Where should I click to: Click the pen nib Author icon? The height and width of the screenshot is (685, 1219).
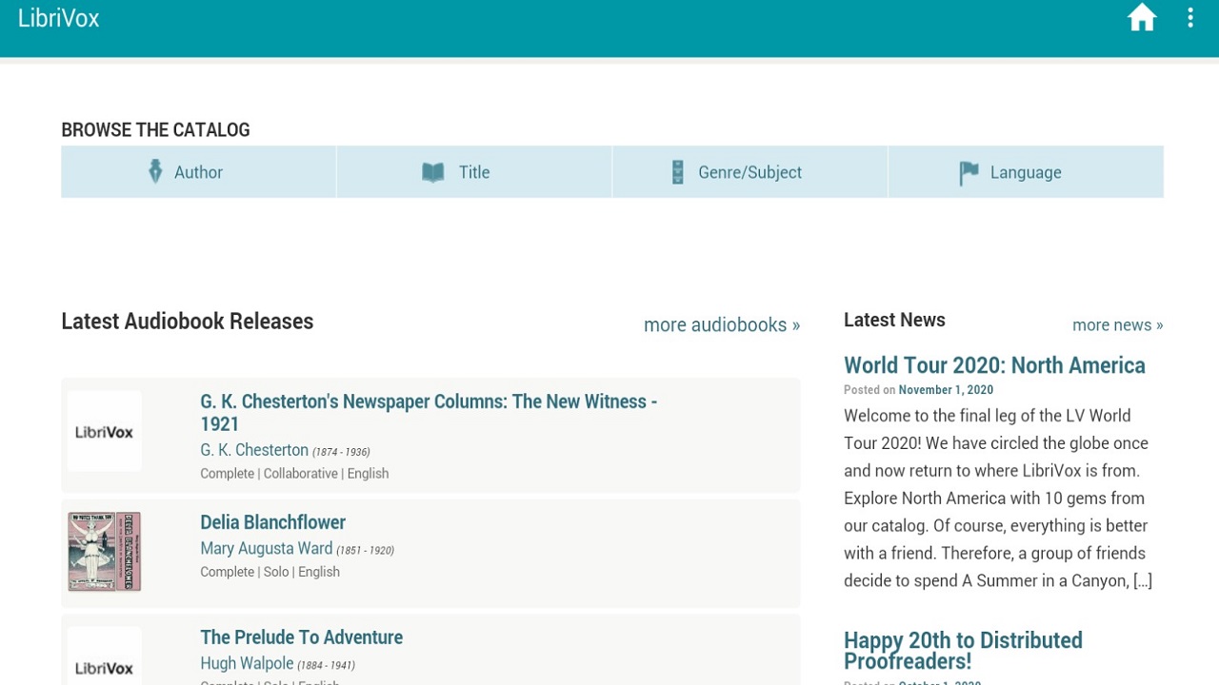(155, 172)
